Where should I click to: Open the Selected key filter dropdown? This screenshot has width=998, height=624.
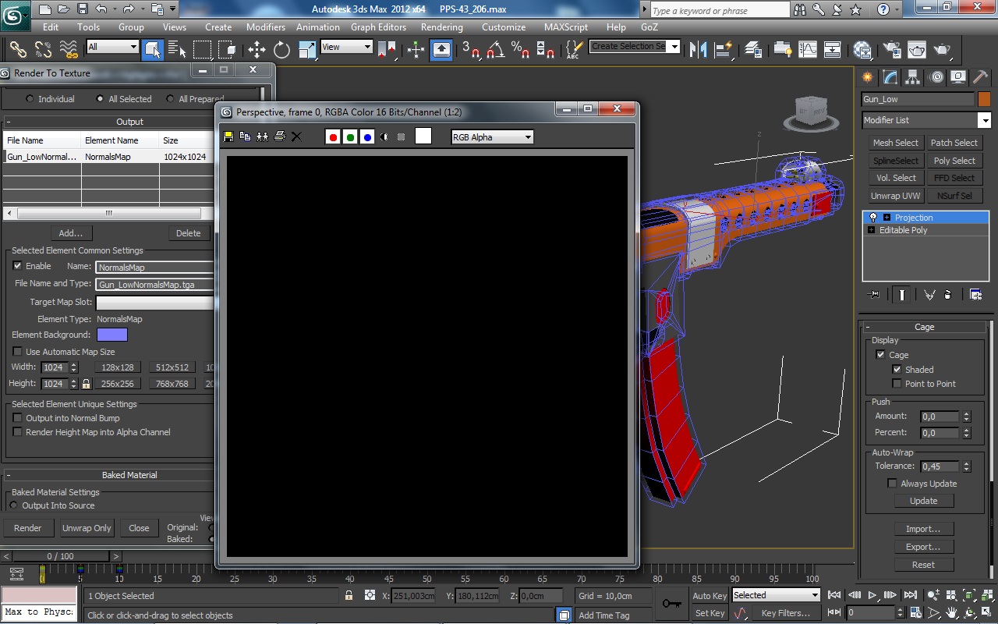click(x=776, y=595)
